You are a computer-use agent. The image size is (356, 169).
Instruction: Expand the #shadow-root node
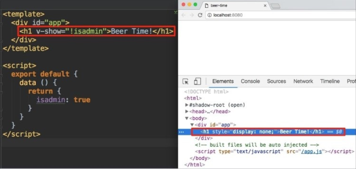pos(187,105)
